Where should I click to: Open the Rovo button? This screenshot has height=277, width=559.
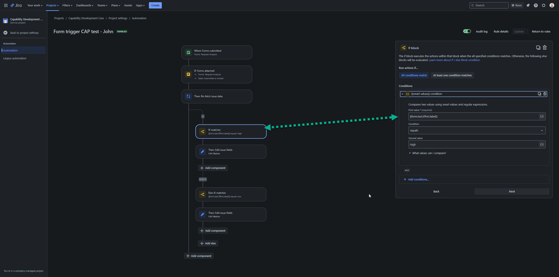pos(517,6)
